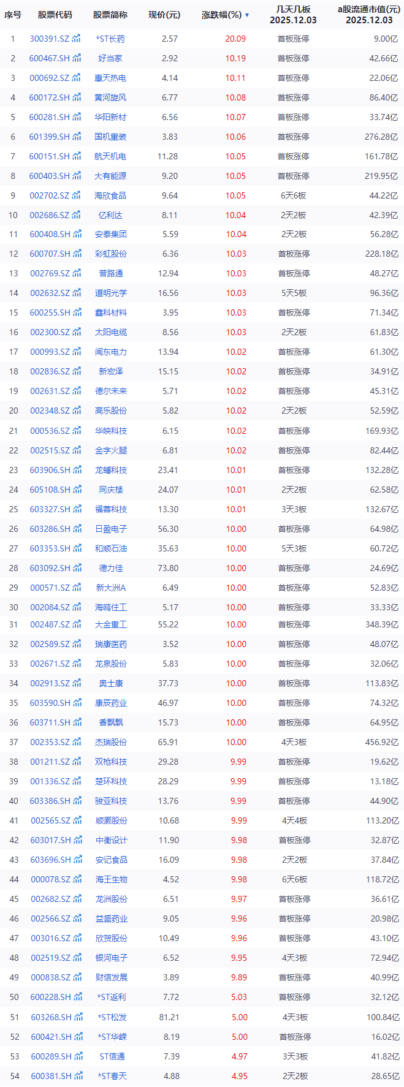Open stock name link 航天机电
This screenshot has height=1087, width=404.
110,156
